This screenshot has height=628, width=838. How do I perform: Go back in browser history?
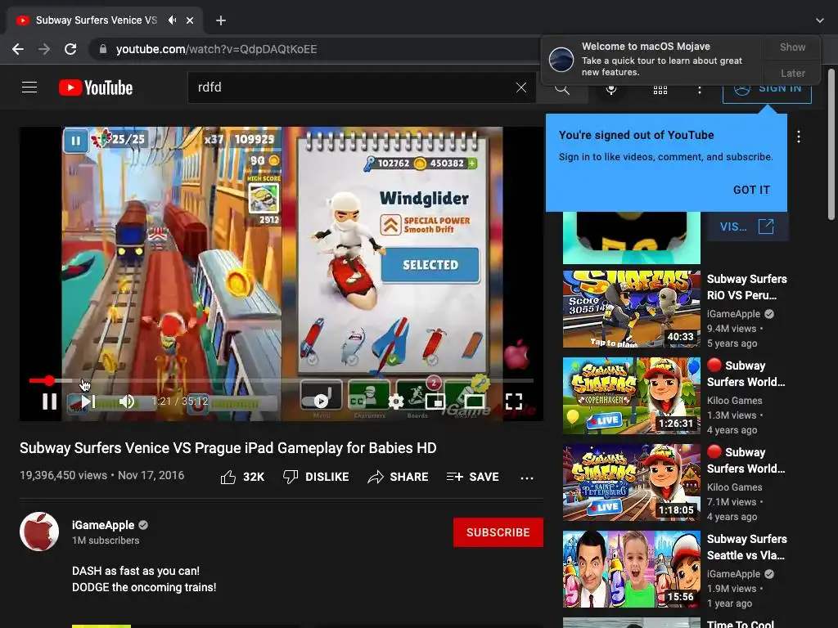(x=18, y=49)
